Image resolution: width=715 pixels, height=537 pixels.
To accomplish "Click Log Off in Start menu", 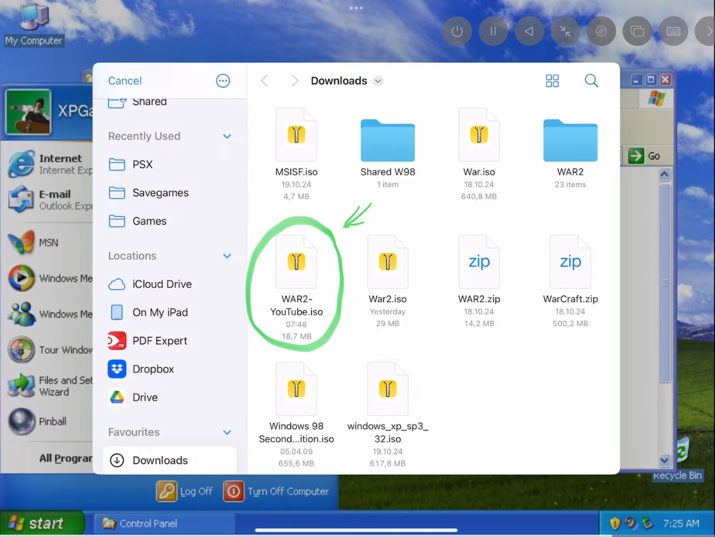I will pyautogui.click(x=185, y=491).
